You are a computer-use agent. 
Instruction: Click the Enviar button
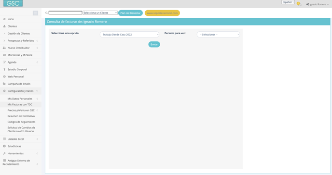pos(154,44)
